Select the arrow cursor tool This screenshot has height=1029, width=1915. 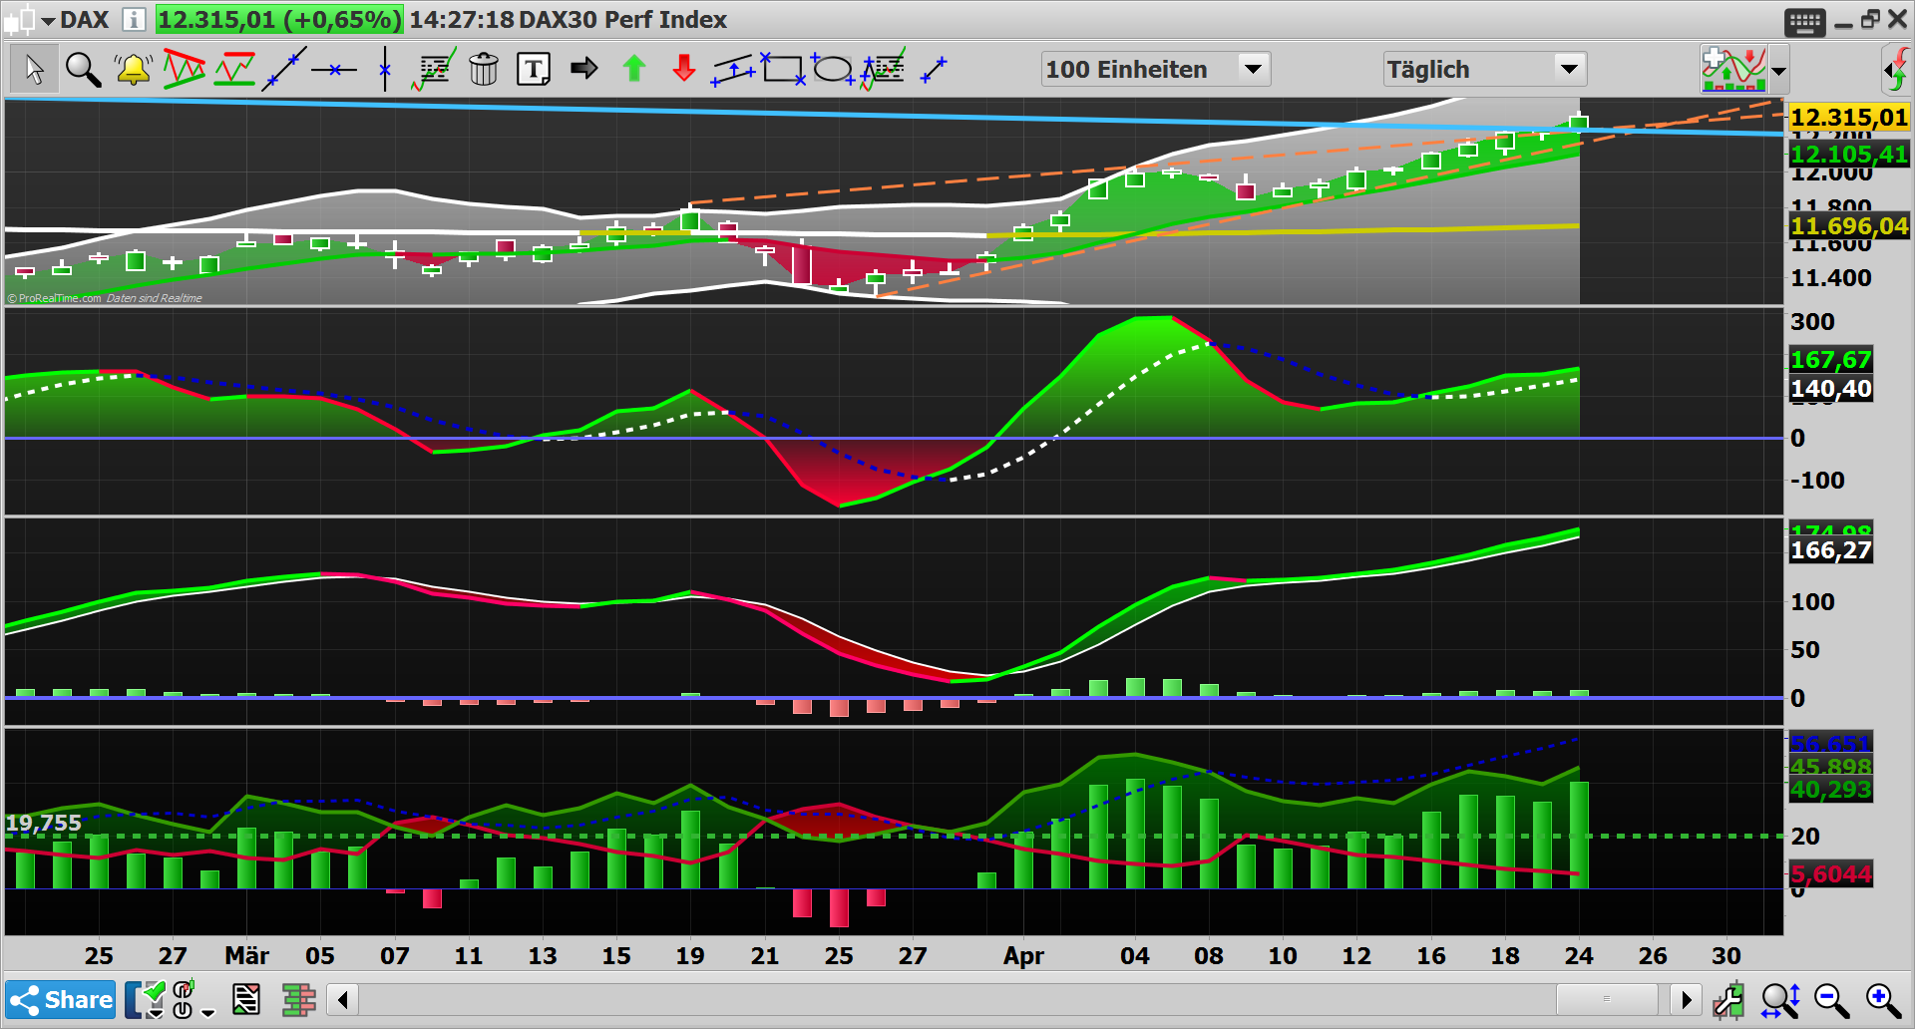coord(34,69)
